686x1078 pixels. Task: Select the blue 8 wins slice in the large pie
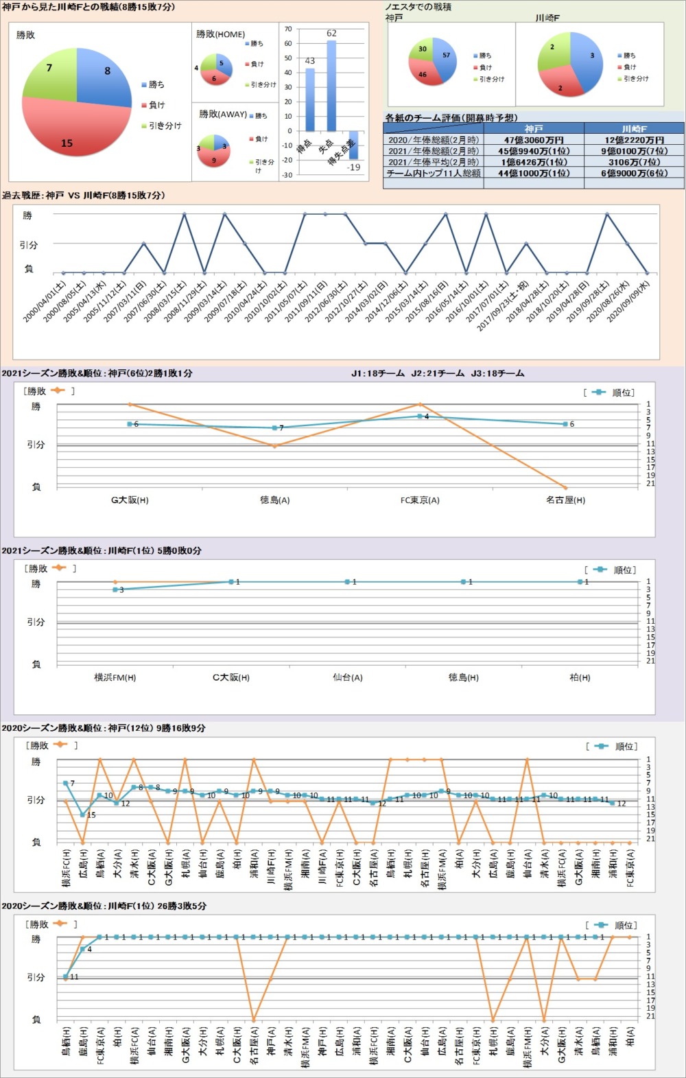103,75
